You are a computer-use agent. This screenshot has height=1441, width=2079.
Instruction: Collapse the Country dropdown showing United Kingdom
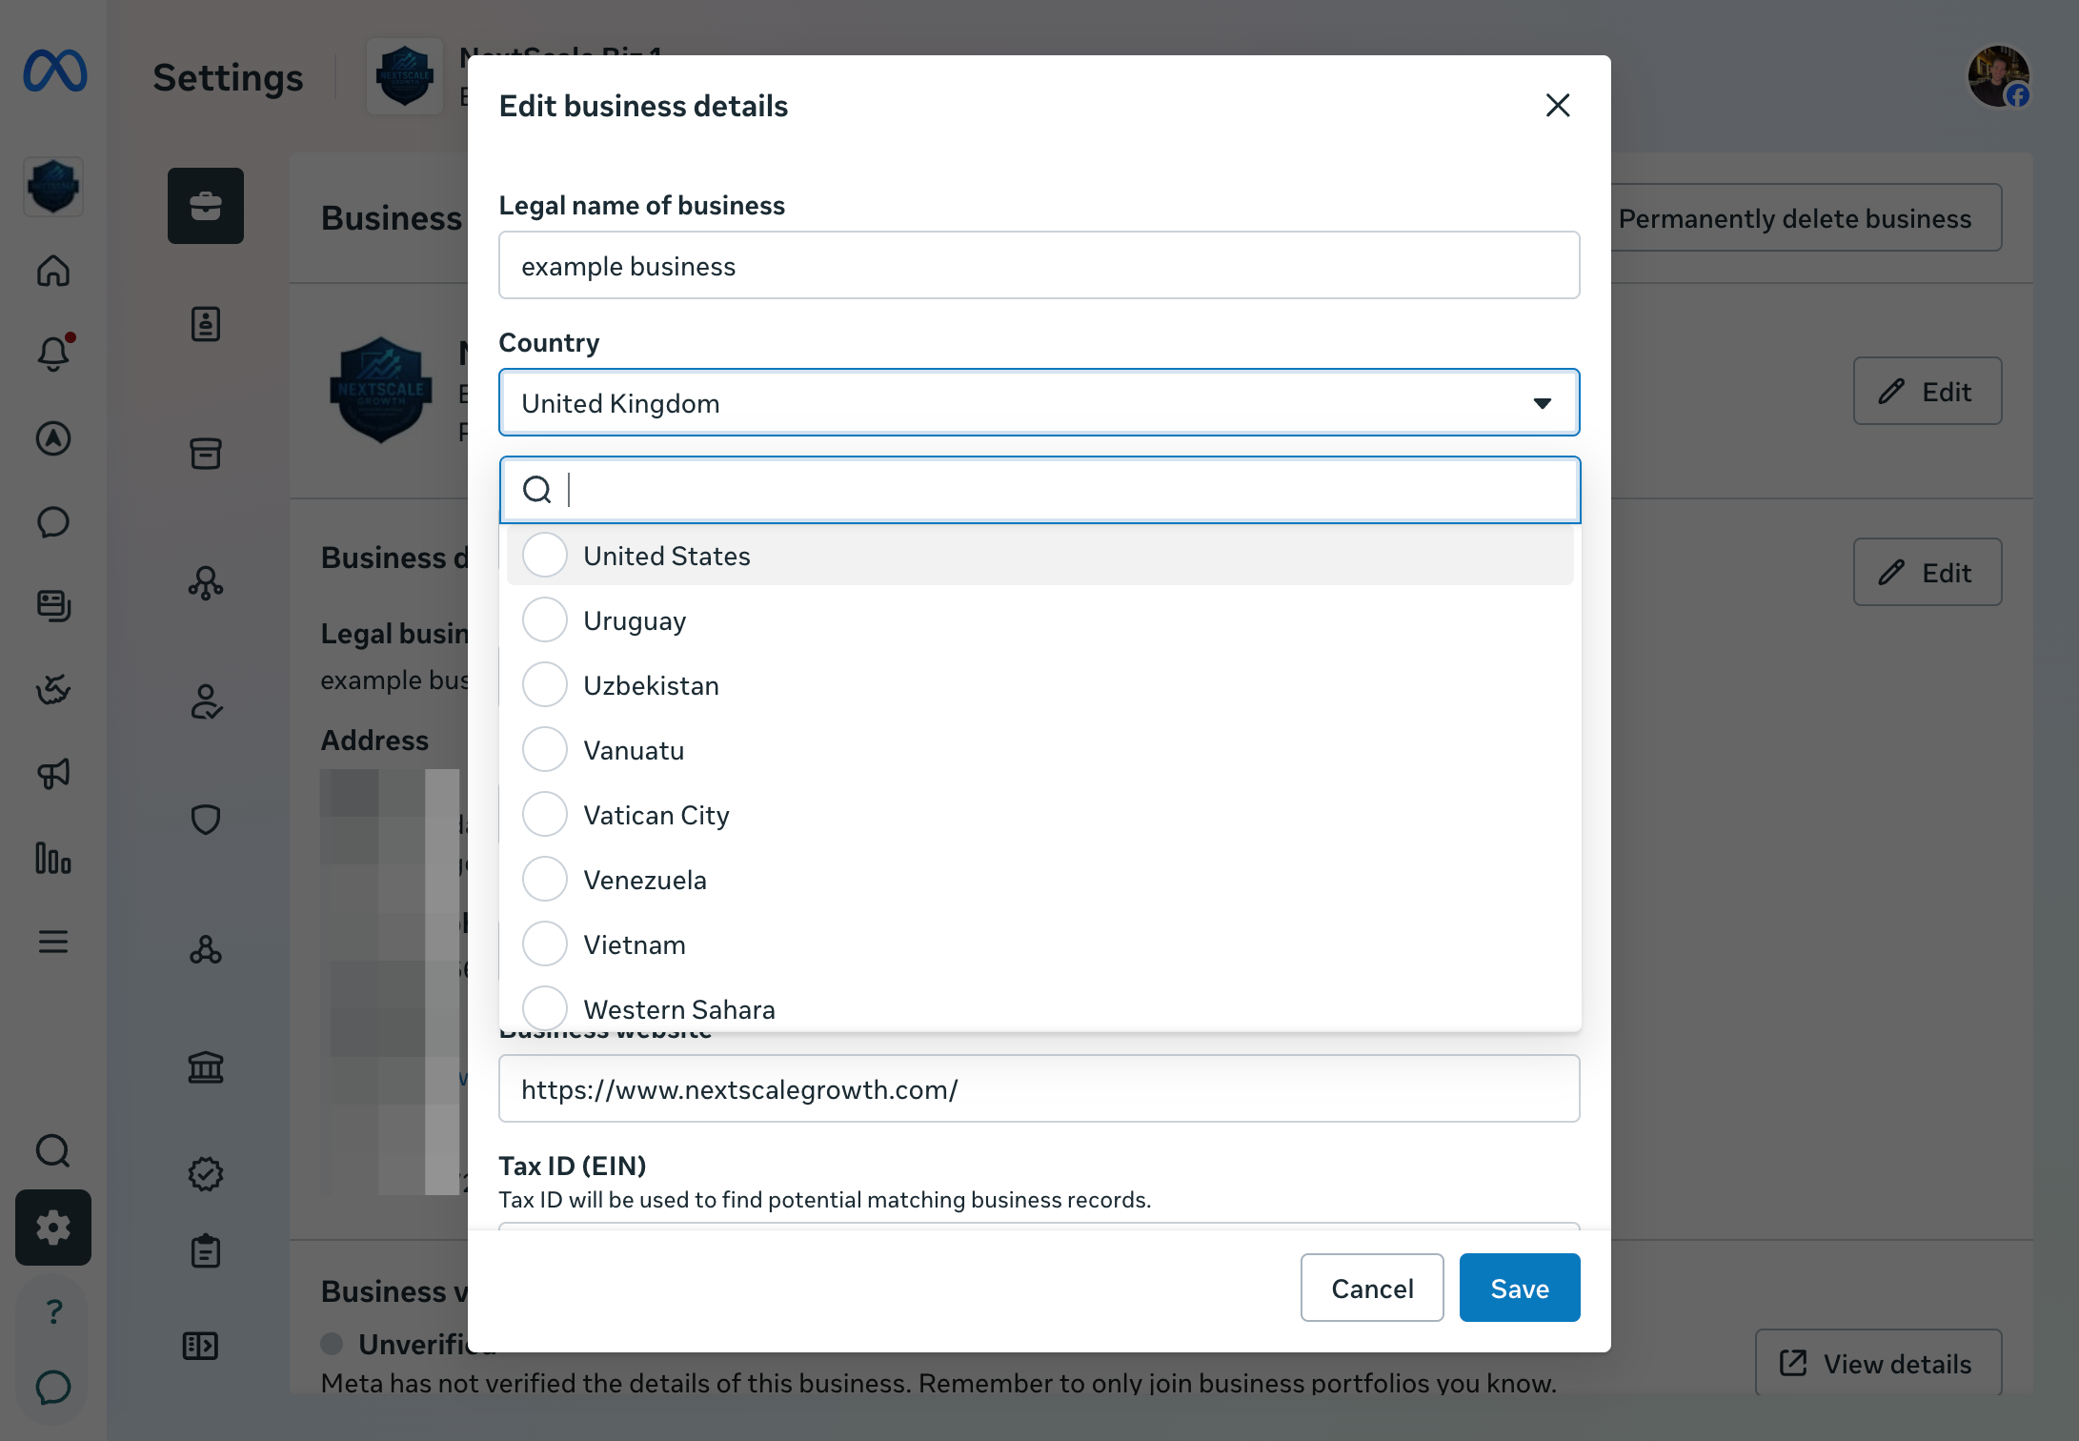[x=1039, y=403]
